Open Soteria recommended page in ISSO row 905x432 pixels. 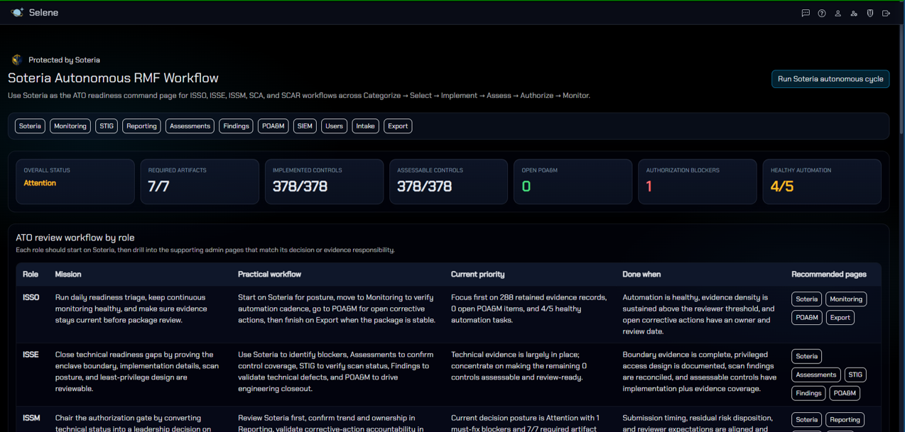pyautogui.click(x=806, y=299)
